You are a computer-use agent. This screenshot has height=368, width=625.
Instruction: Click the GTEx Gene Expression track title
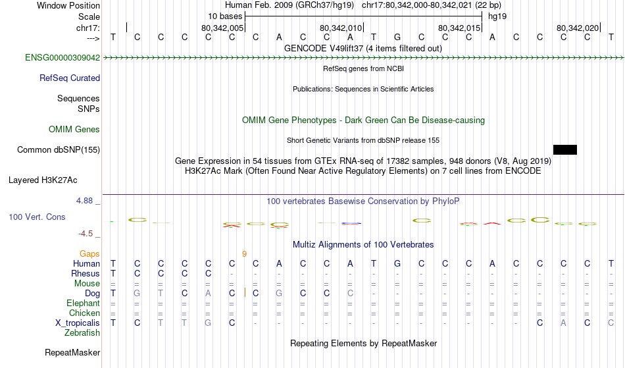[363, 161]
